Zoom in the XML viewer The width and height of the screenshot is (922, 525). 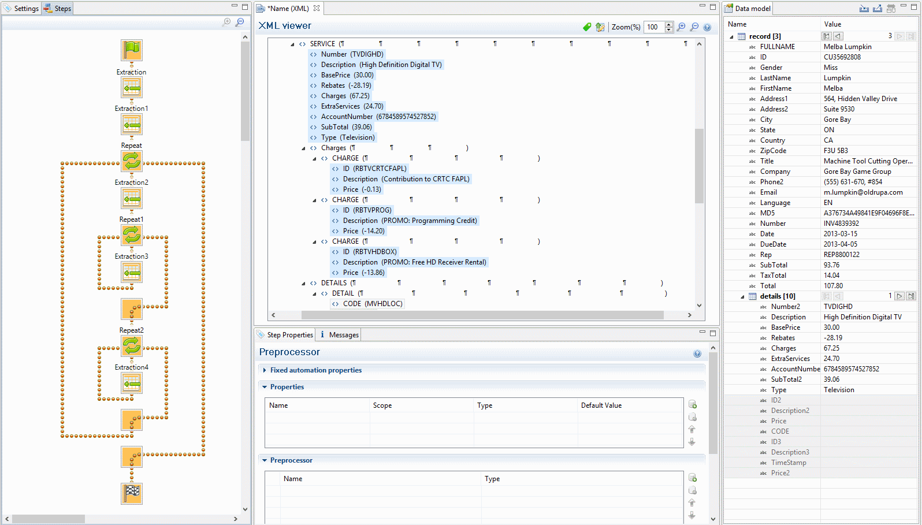tap(682, 27)
